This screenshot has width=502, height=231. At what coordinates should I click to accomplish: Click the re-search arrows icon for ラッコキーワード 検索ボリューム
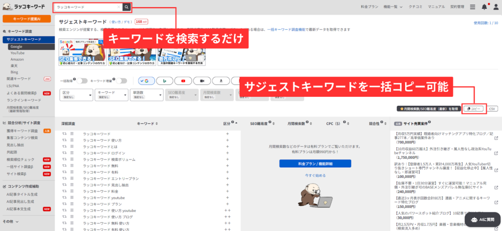[64, 160]
